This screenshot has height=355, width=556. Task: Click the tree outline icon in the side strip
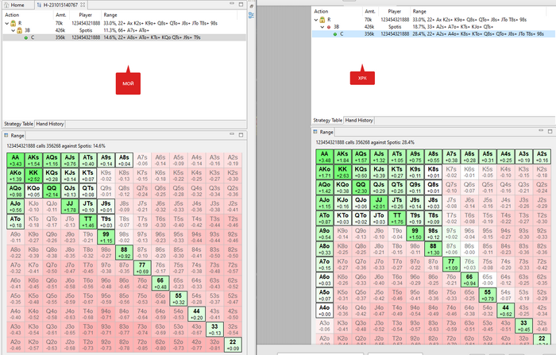pyautogui.click(x=251, y=15)
